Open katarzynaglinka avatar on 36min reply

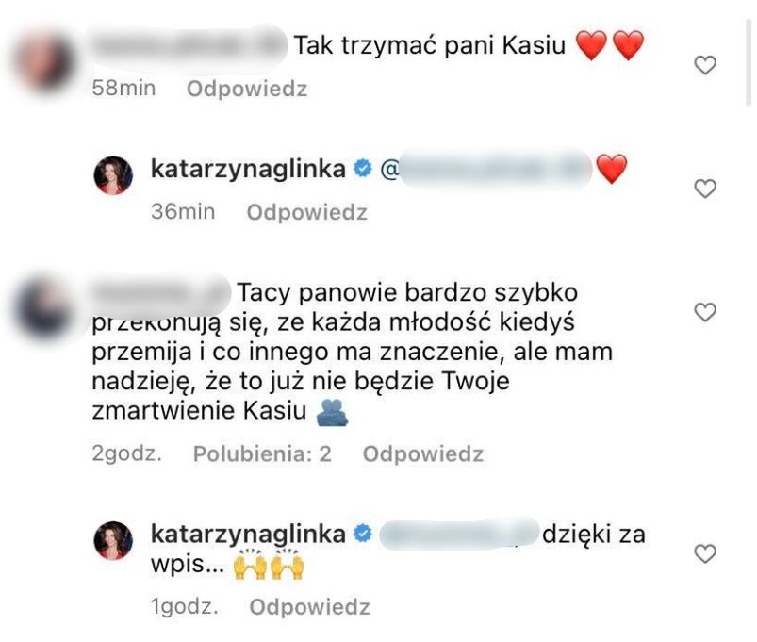[113, 175]
